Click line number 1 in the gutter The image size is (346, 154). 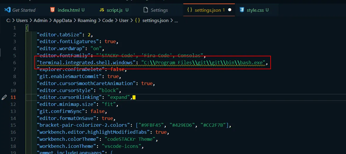pyautogui.click(x=15, y=28)
